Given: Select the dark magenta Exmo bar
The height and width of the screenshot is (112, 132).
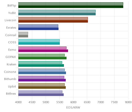Looking at the screenshot, I should coord(43,51).
